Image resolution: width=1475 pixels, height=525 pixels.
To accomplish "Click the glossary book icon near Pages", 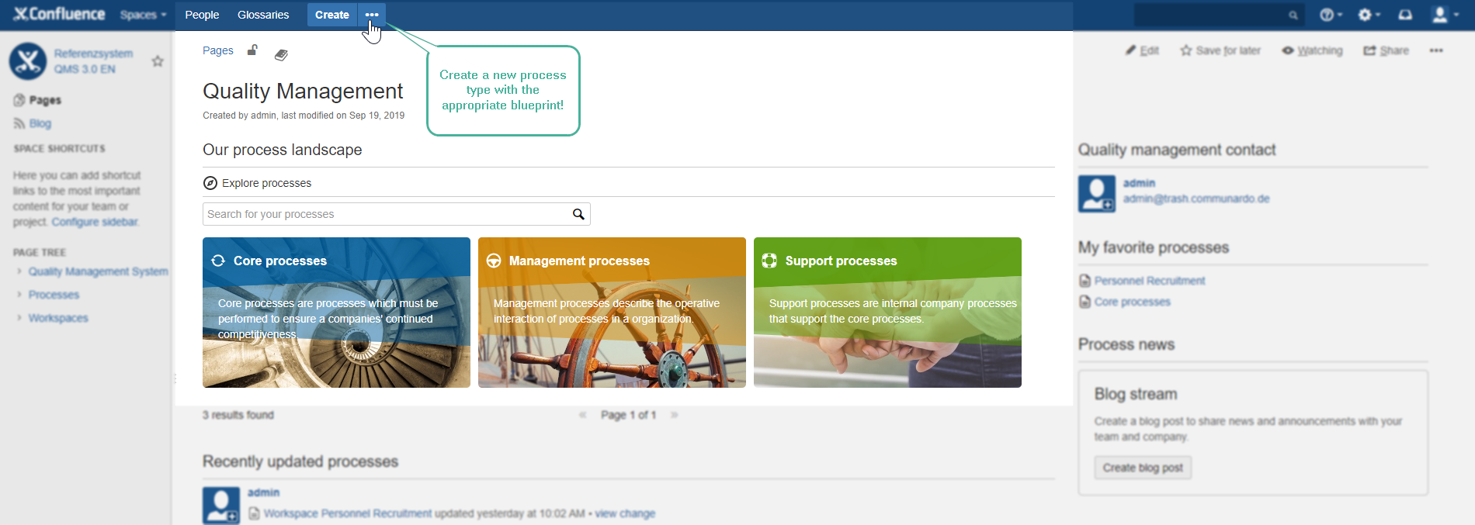I will [x=281, y=54].
